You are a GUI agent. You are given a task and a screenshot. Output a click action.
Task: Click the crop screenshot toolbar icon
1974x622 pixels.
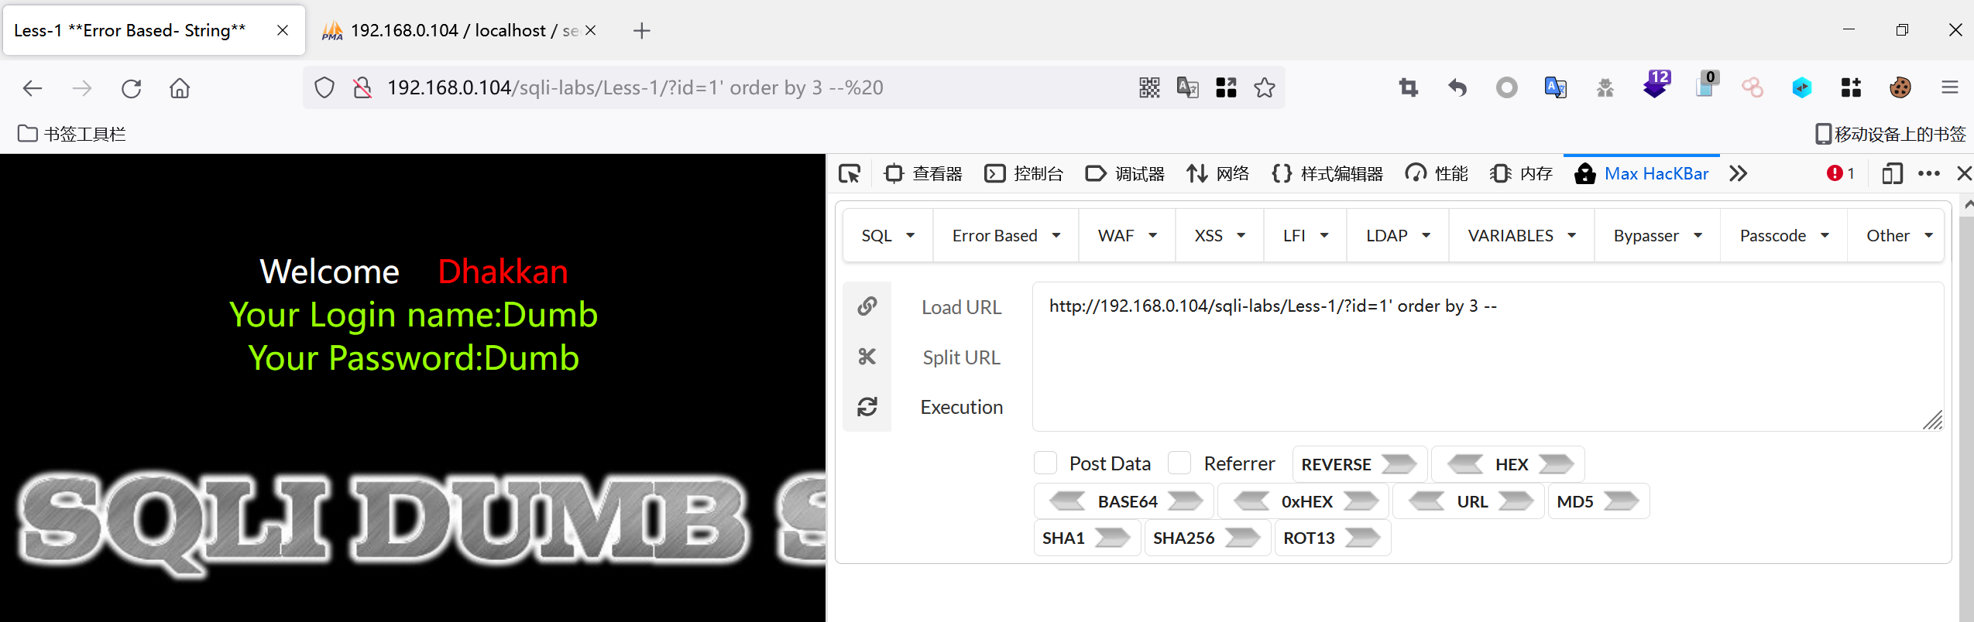click(1408, 87)
